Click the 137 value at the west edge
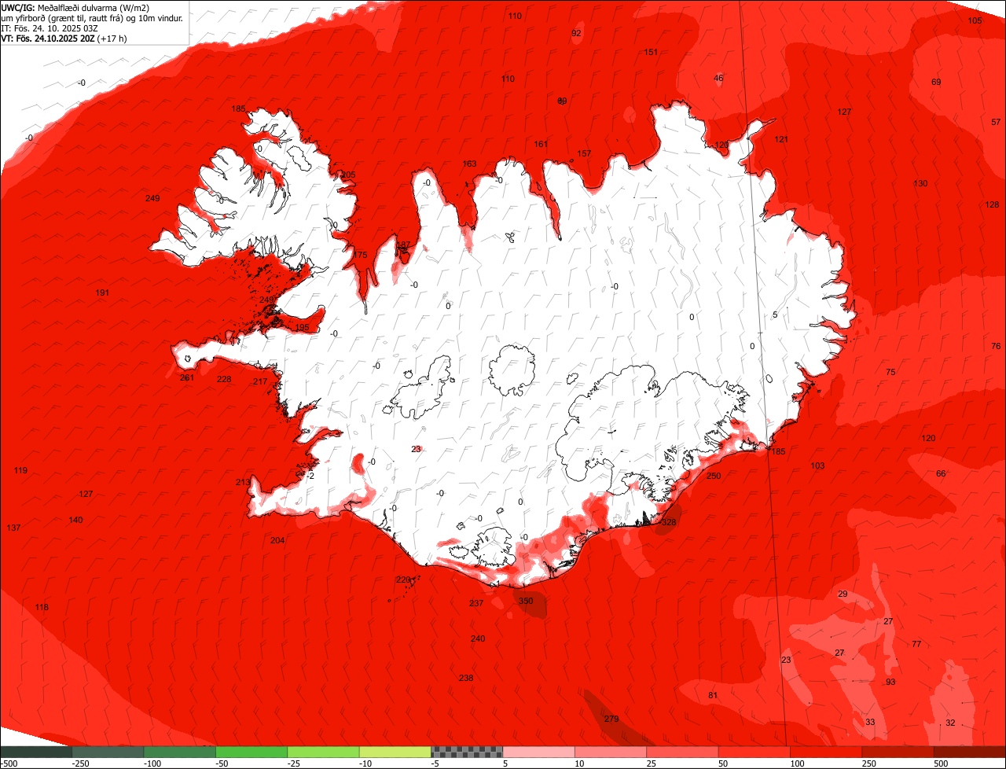 point(13,527)
